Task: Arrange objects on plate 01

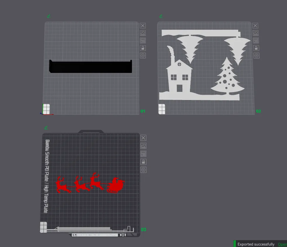Action: click(143, 41)
